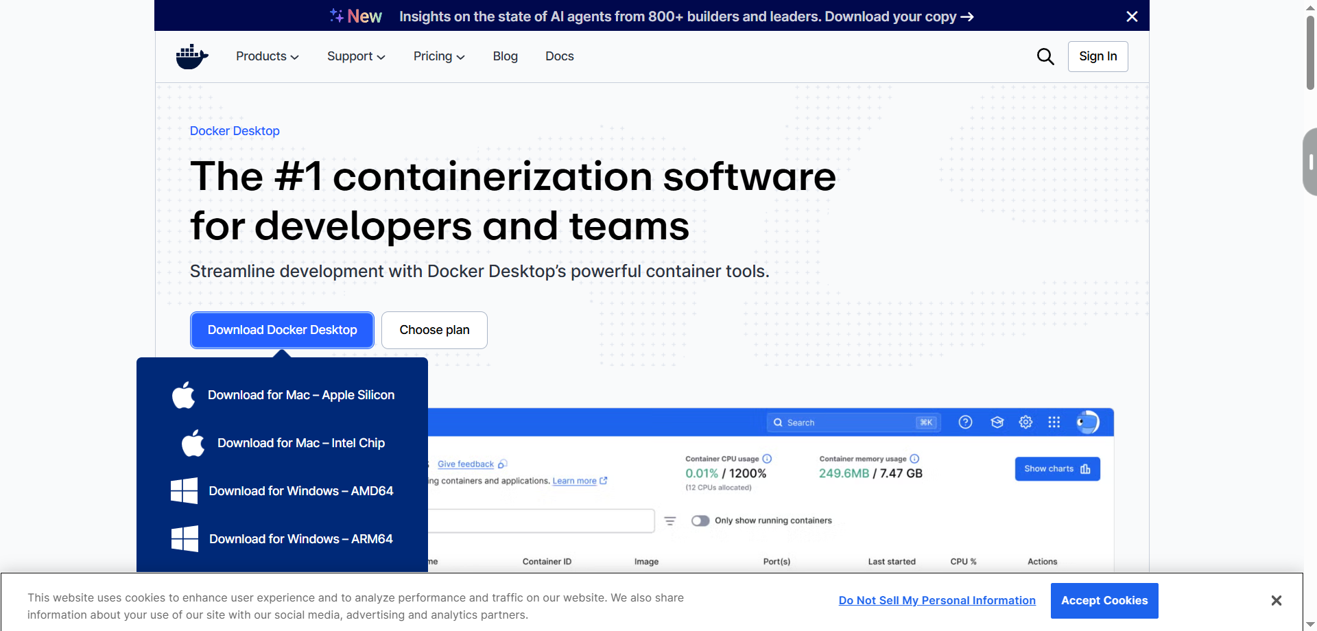Click the Learning center graduation cap icon
1317x631 pixels.
[997, 422]
